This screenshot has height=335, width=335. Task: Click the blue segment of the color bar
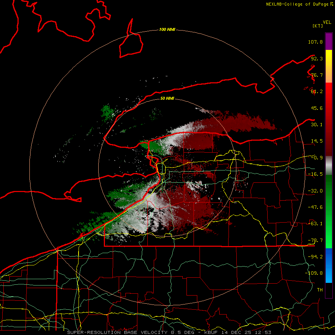point(329,265)
